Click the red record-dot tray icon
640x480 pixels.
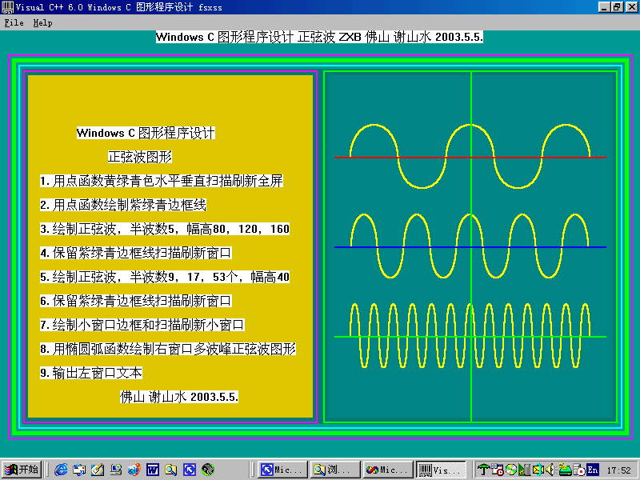(578, 470)
